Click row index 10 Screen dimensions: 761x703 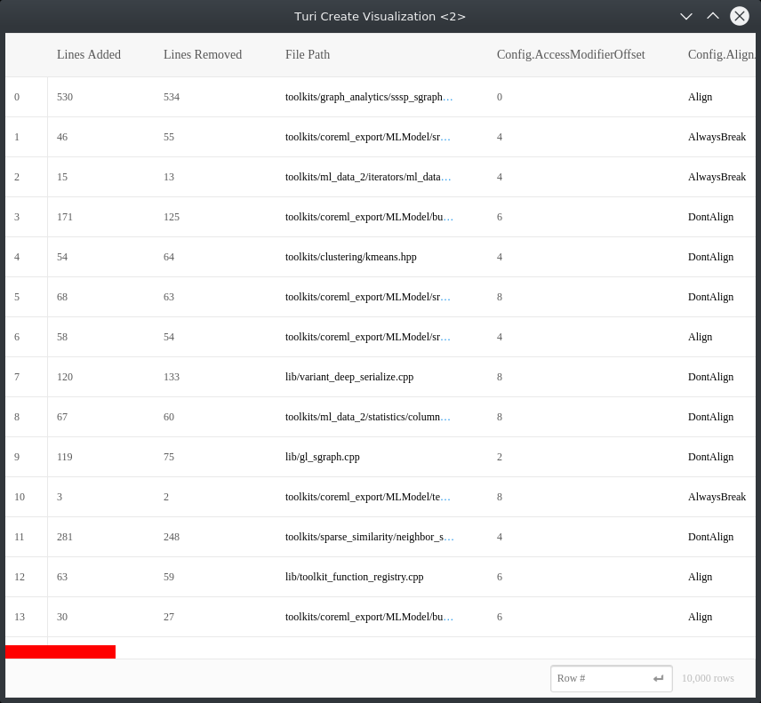(20, 497)
